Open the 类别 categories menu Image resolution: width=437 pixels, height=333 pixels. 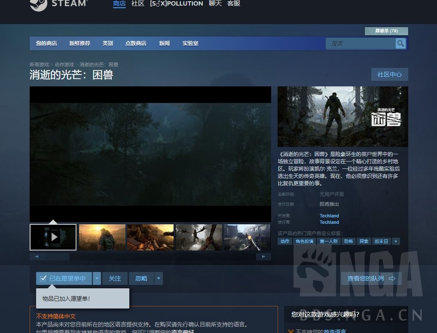click(x=107, y=43)
